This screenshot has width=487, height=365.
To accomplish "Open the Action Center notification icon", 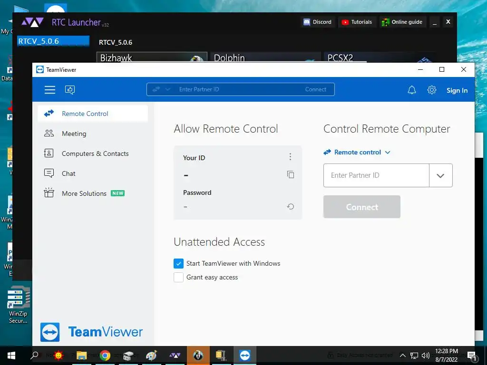I will click(x=472, y=355).
